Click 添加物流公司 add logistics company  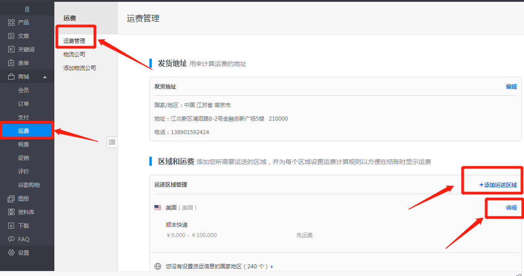(x=79, y=68)
